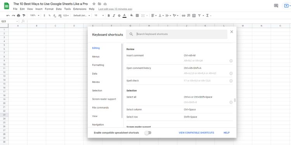Screen dimensions: 291x145
Task: Open the vertical align dropdown
Action: (161, 15)
